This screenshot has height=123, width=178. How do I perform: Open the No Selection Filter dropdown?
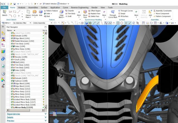[22, 23]
